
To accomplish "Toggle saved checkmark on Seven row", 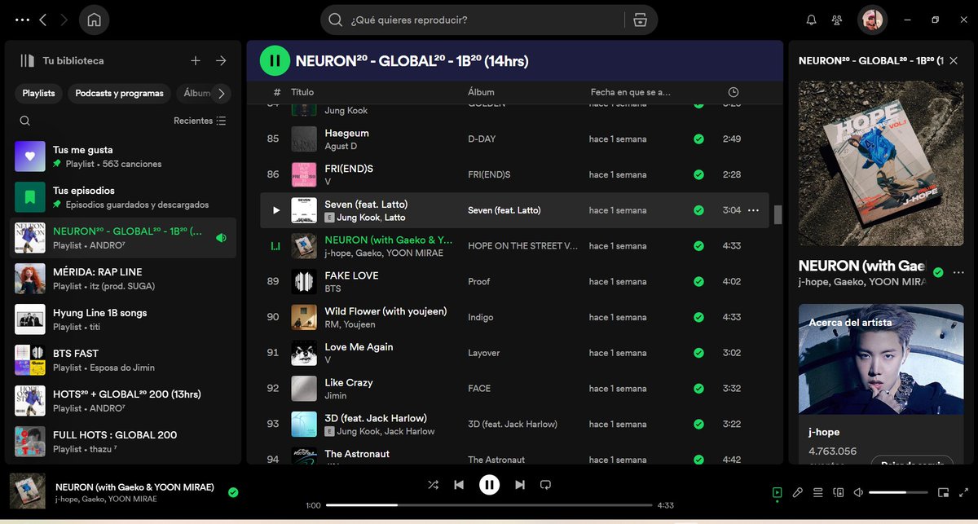I will click(698, 210).
